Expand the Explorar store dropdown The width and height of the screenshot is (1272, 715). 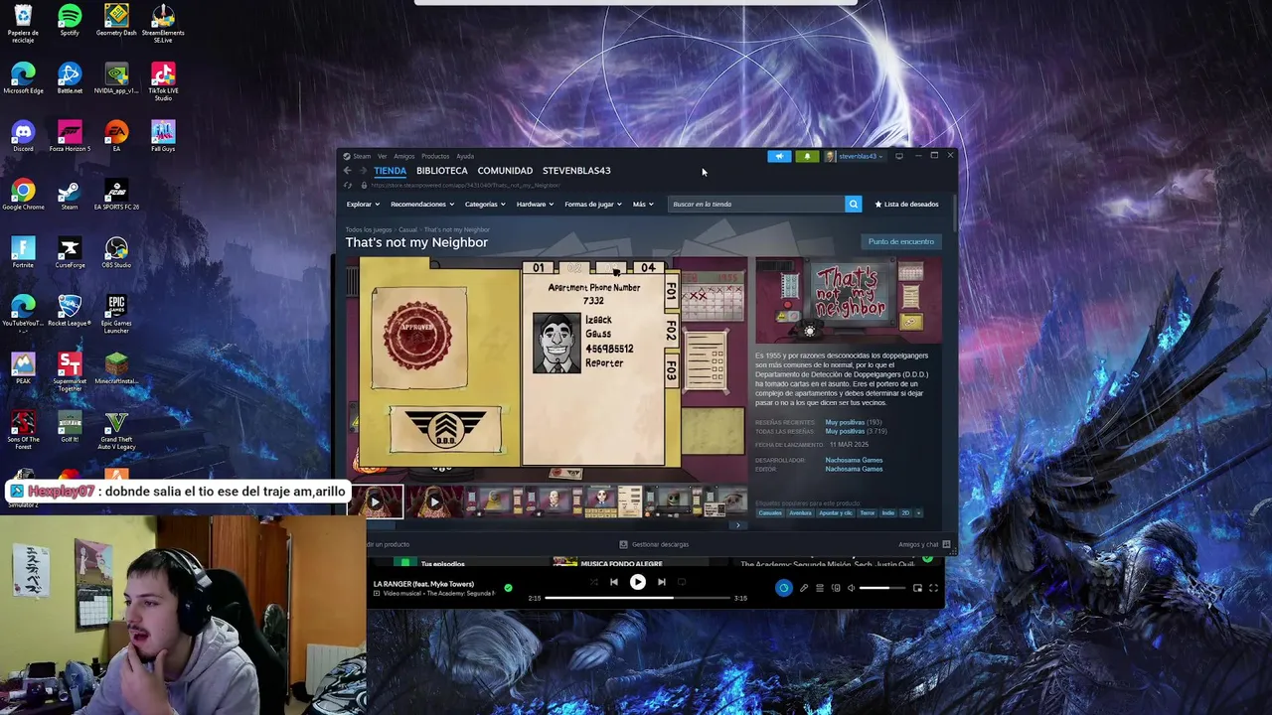coord(363,205)
